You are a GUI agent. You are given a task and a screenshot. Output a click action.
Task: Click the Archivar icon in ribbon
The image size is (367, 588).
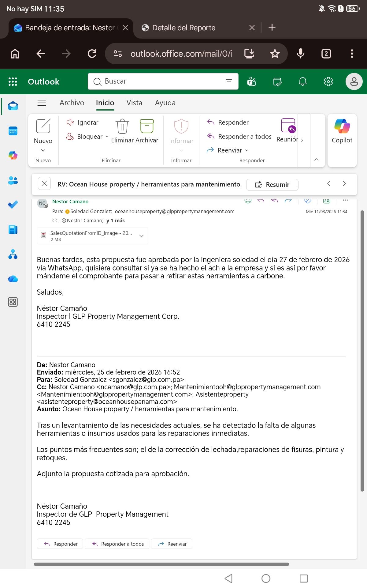tap(147, 126)
